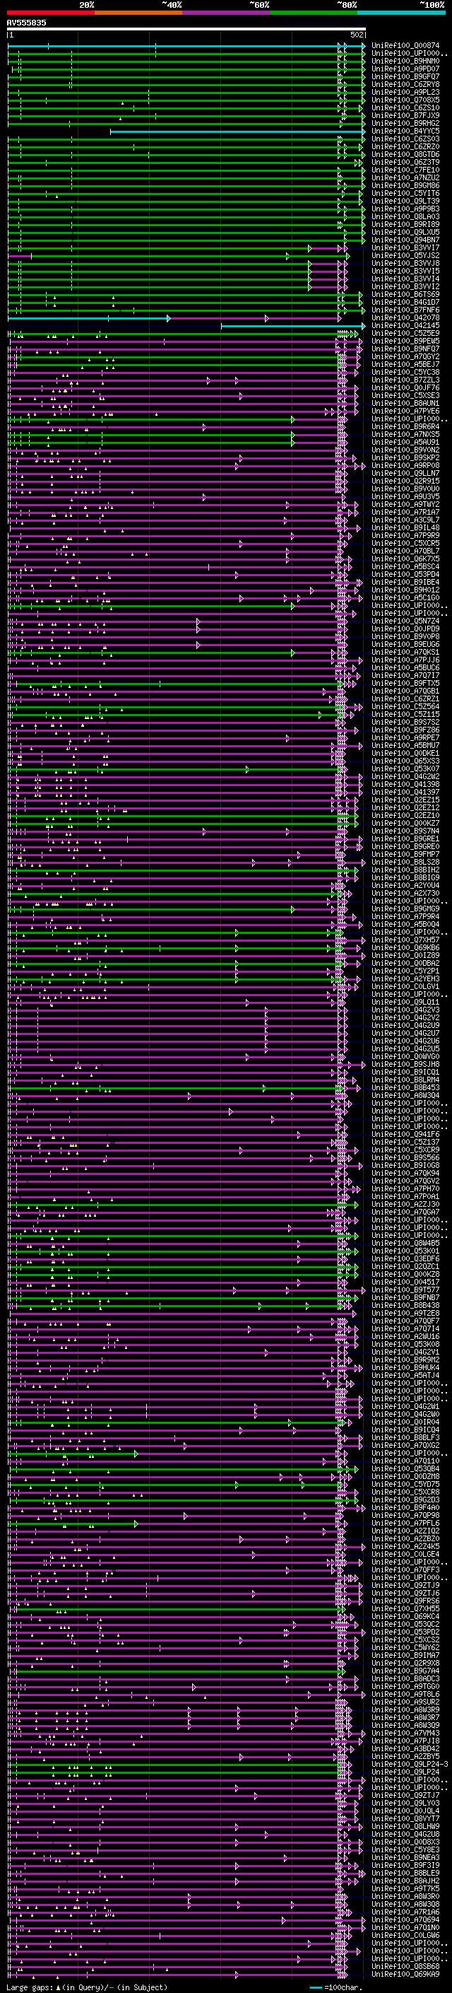Viewport: 452px width, 1993px height.
Task: Click the query sequence name AV555835
Action: (26, 23)
